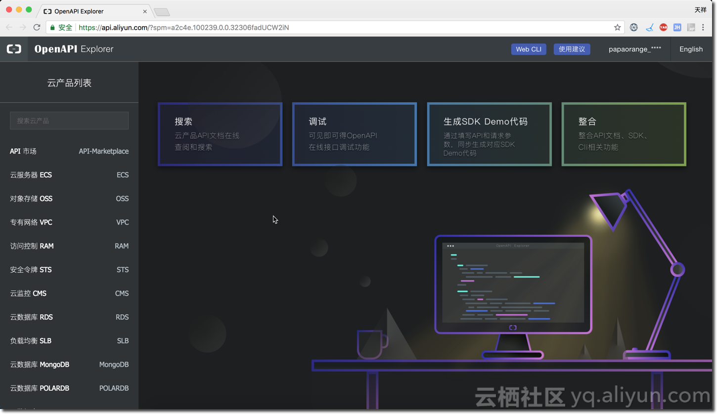
Task: Select 云服务器 ECS in product list
Action: point(69,175)
